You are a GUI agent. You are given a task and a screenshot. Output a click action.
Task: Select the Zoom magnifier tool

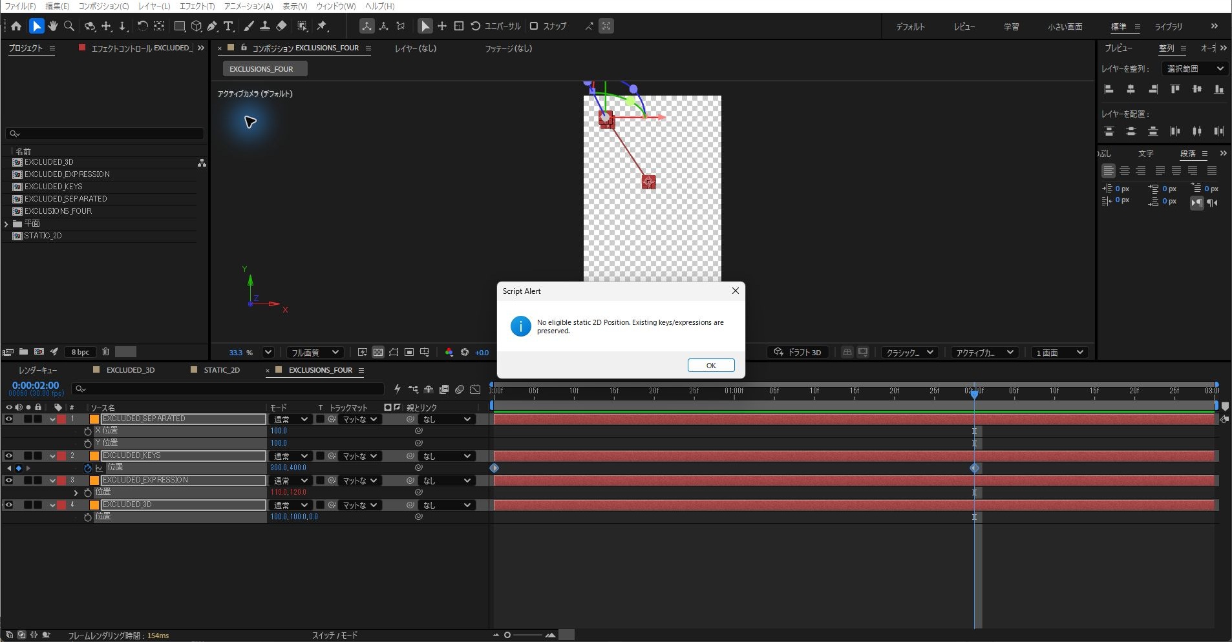[69, 26]
